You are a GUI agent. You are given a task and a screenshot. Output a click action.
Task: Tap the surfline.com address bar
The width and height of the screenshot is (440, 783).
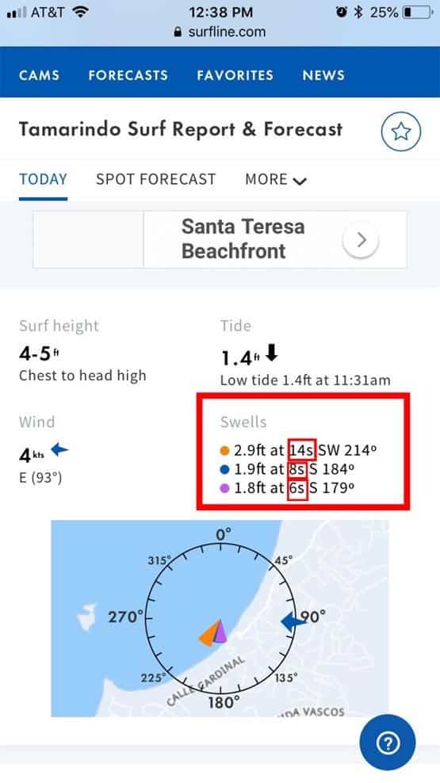pyautogui.click(x=220, y=32)
